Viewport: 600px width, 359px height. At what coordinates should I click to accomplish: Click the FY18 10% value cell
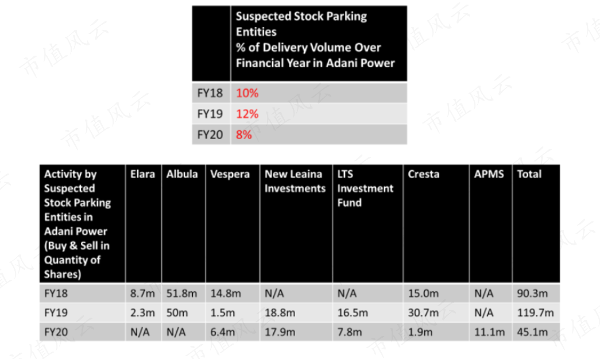(319, 93)
